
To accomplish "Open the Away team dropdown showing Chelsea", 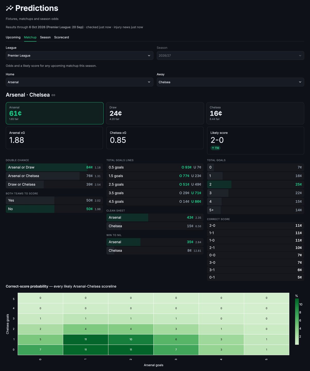I will 230,82.
